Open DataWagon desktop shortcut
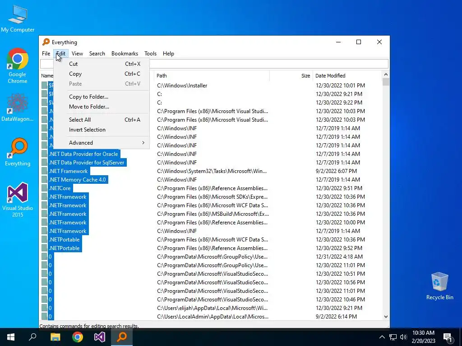 point(18,107)
